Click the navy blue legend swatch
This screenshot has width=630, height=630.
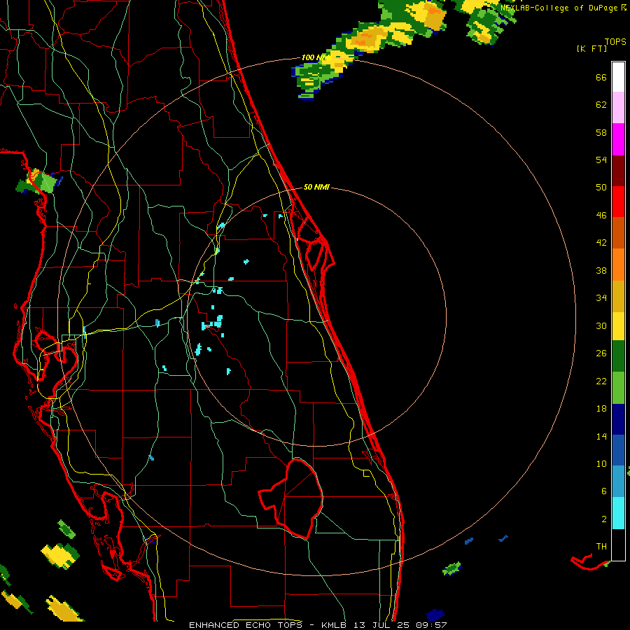tap(618, 419)
